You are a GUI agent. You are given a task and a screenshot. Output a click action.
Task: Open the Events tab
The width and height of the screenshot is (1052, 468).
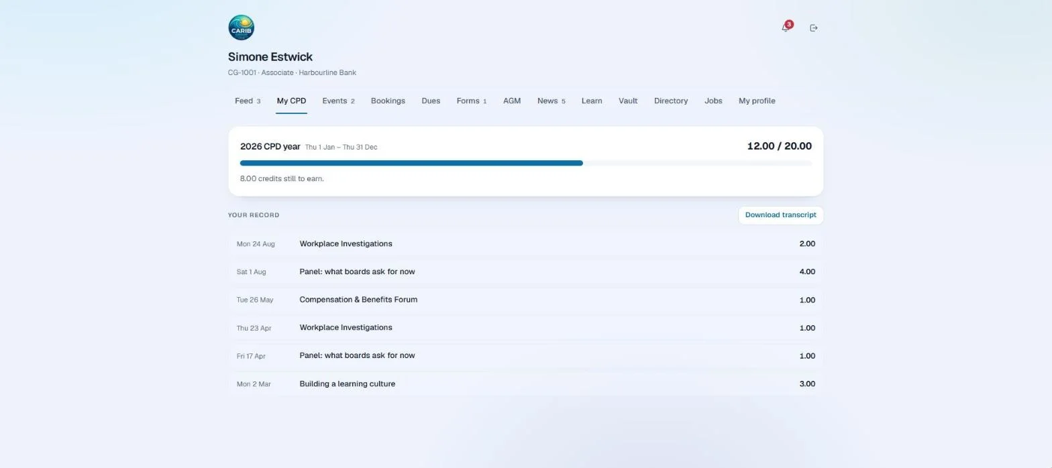coord(338,101)
